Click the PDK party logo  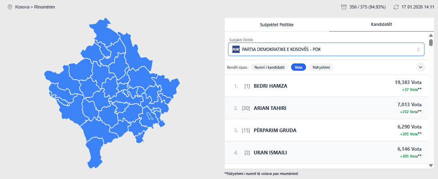[236, 49]
